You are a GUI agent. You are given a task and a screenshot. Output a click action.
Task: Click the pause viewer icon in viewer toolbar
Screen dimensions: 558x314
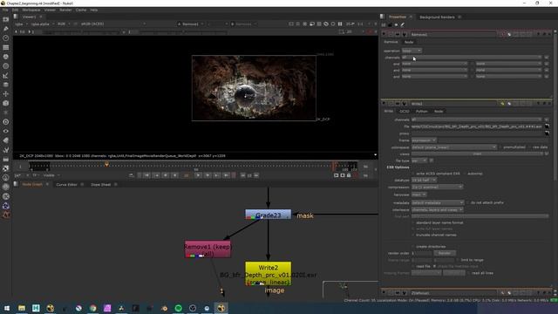coord(340,24)
